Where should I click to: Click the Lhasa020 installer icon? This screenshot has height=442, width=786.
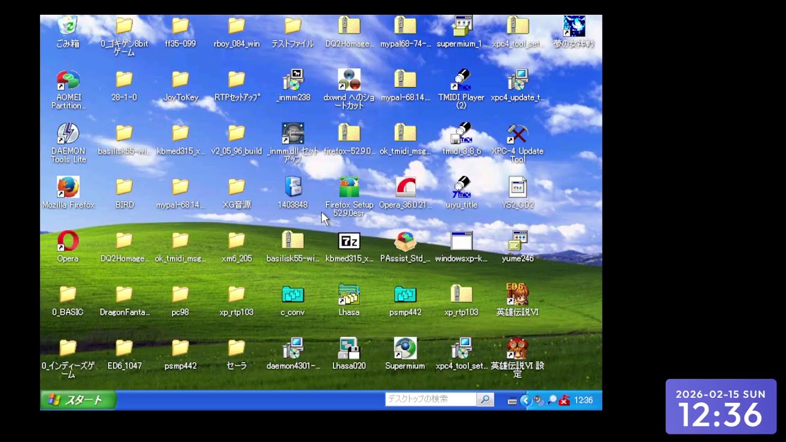coord(349,348)
